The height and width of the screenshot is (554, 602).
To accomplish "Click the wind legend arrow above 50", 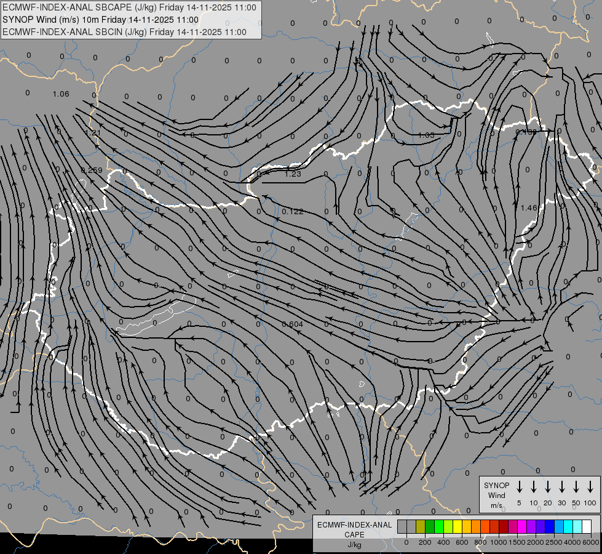I will (576, 487).
